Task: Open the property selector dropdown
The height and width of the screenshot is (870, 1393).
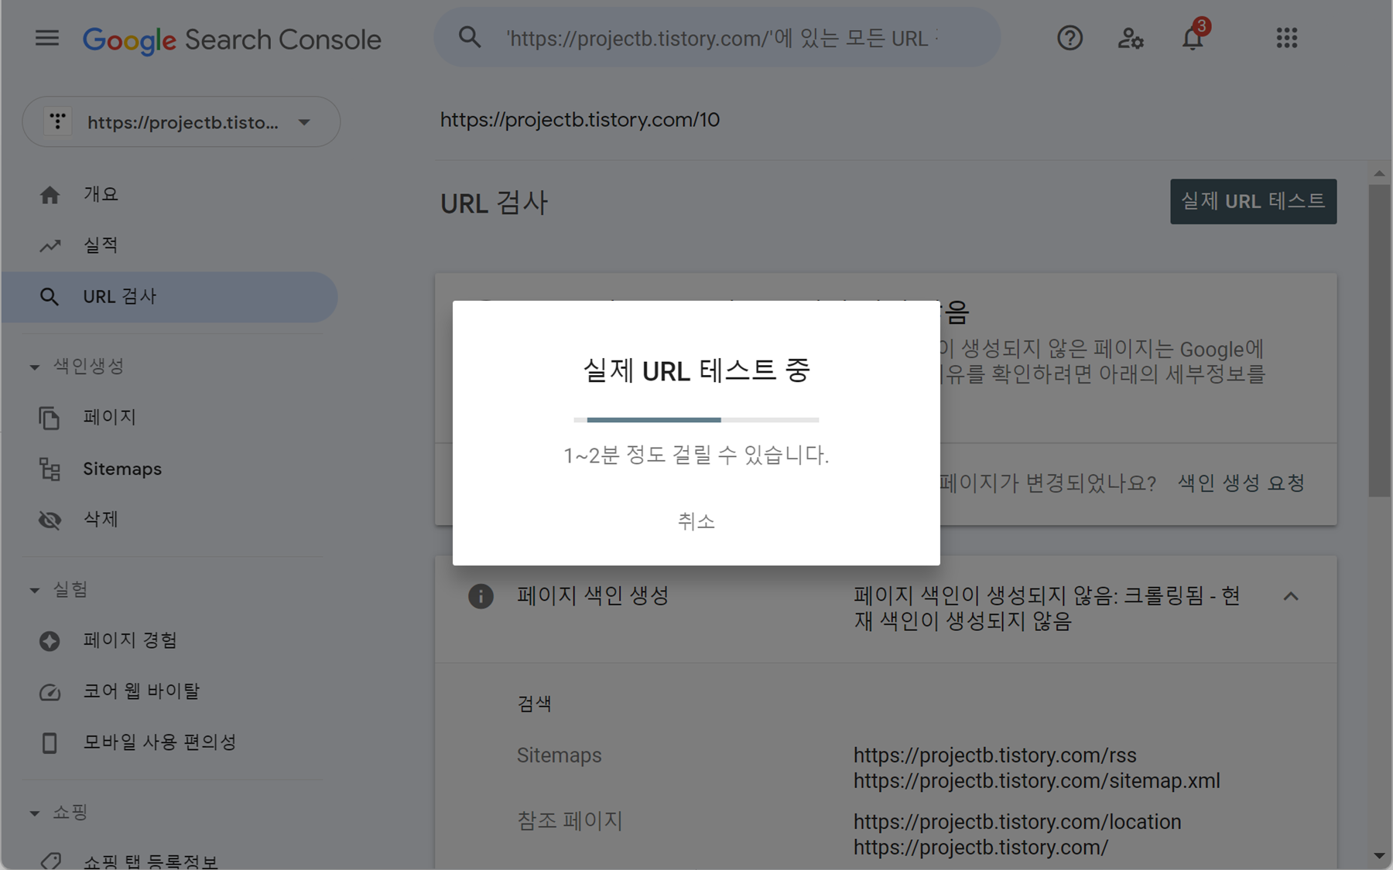Action: tap(181, 121)
